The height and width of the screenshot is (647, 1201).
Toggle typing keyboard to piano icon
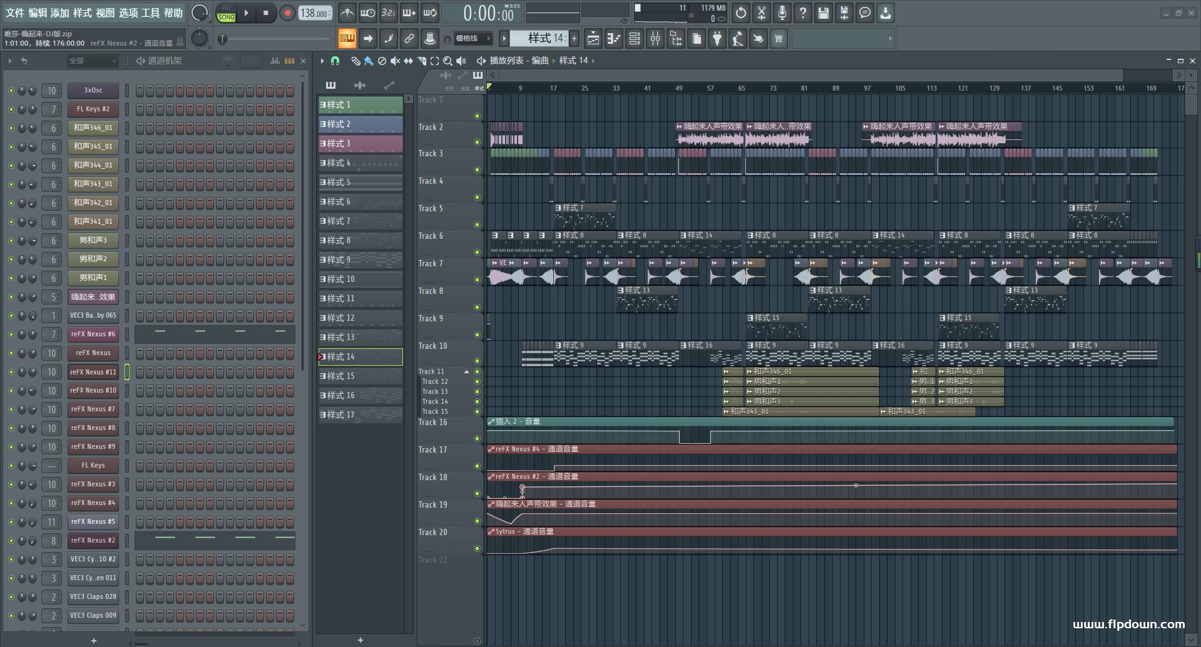tap(347, 39)
